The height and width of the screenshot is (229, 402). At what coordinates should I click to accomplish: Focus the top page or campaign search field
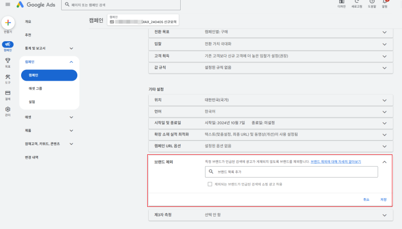coord(121,5)
